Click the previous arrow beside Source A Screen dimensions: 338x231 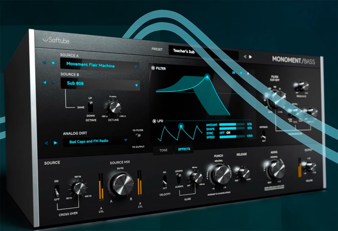(44, 63)
